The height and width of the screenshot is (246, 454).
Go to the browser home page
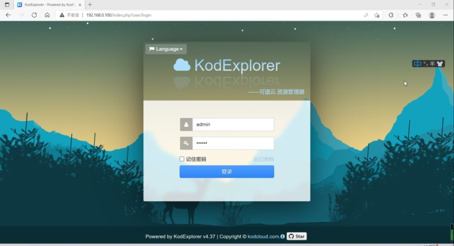coord(47,15)
